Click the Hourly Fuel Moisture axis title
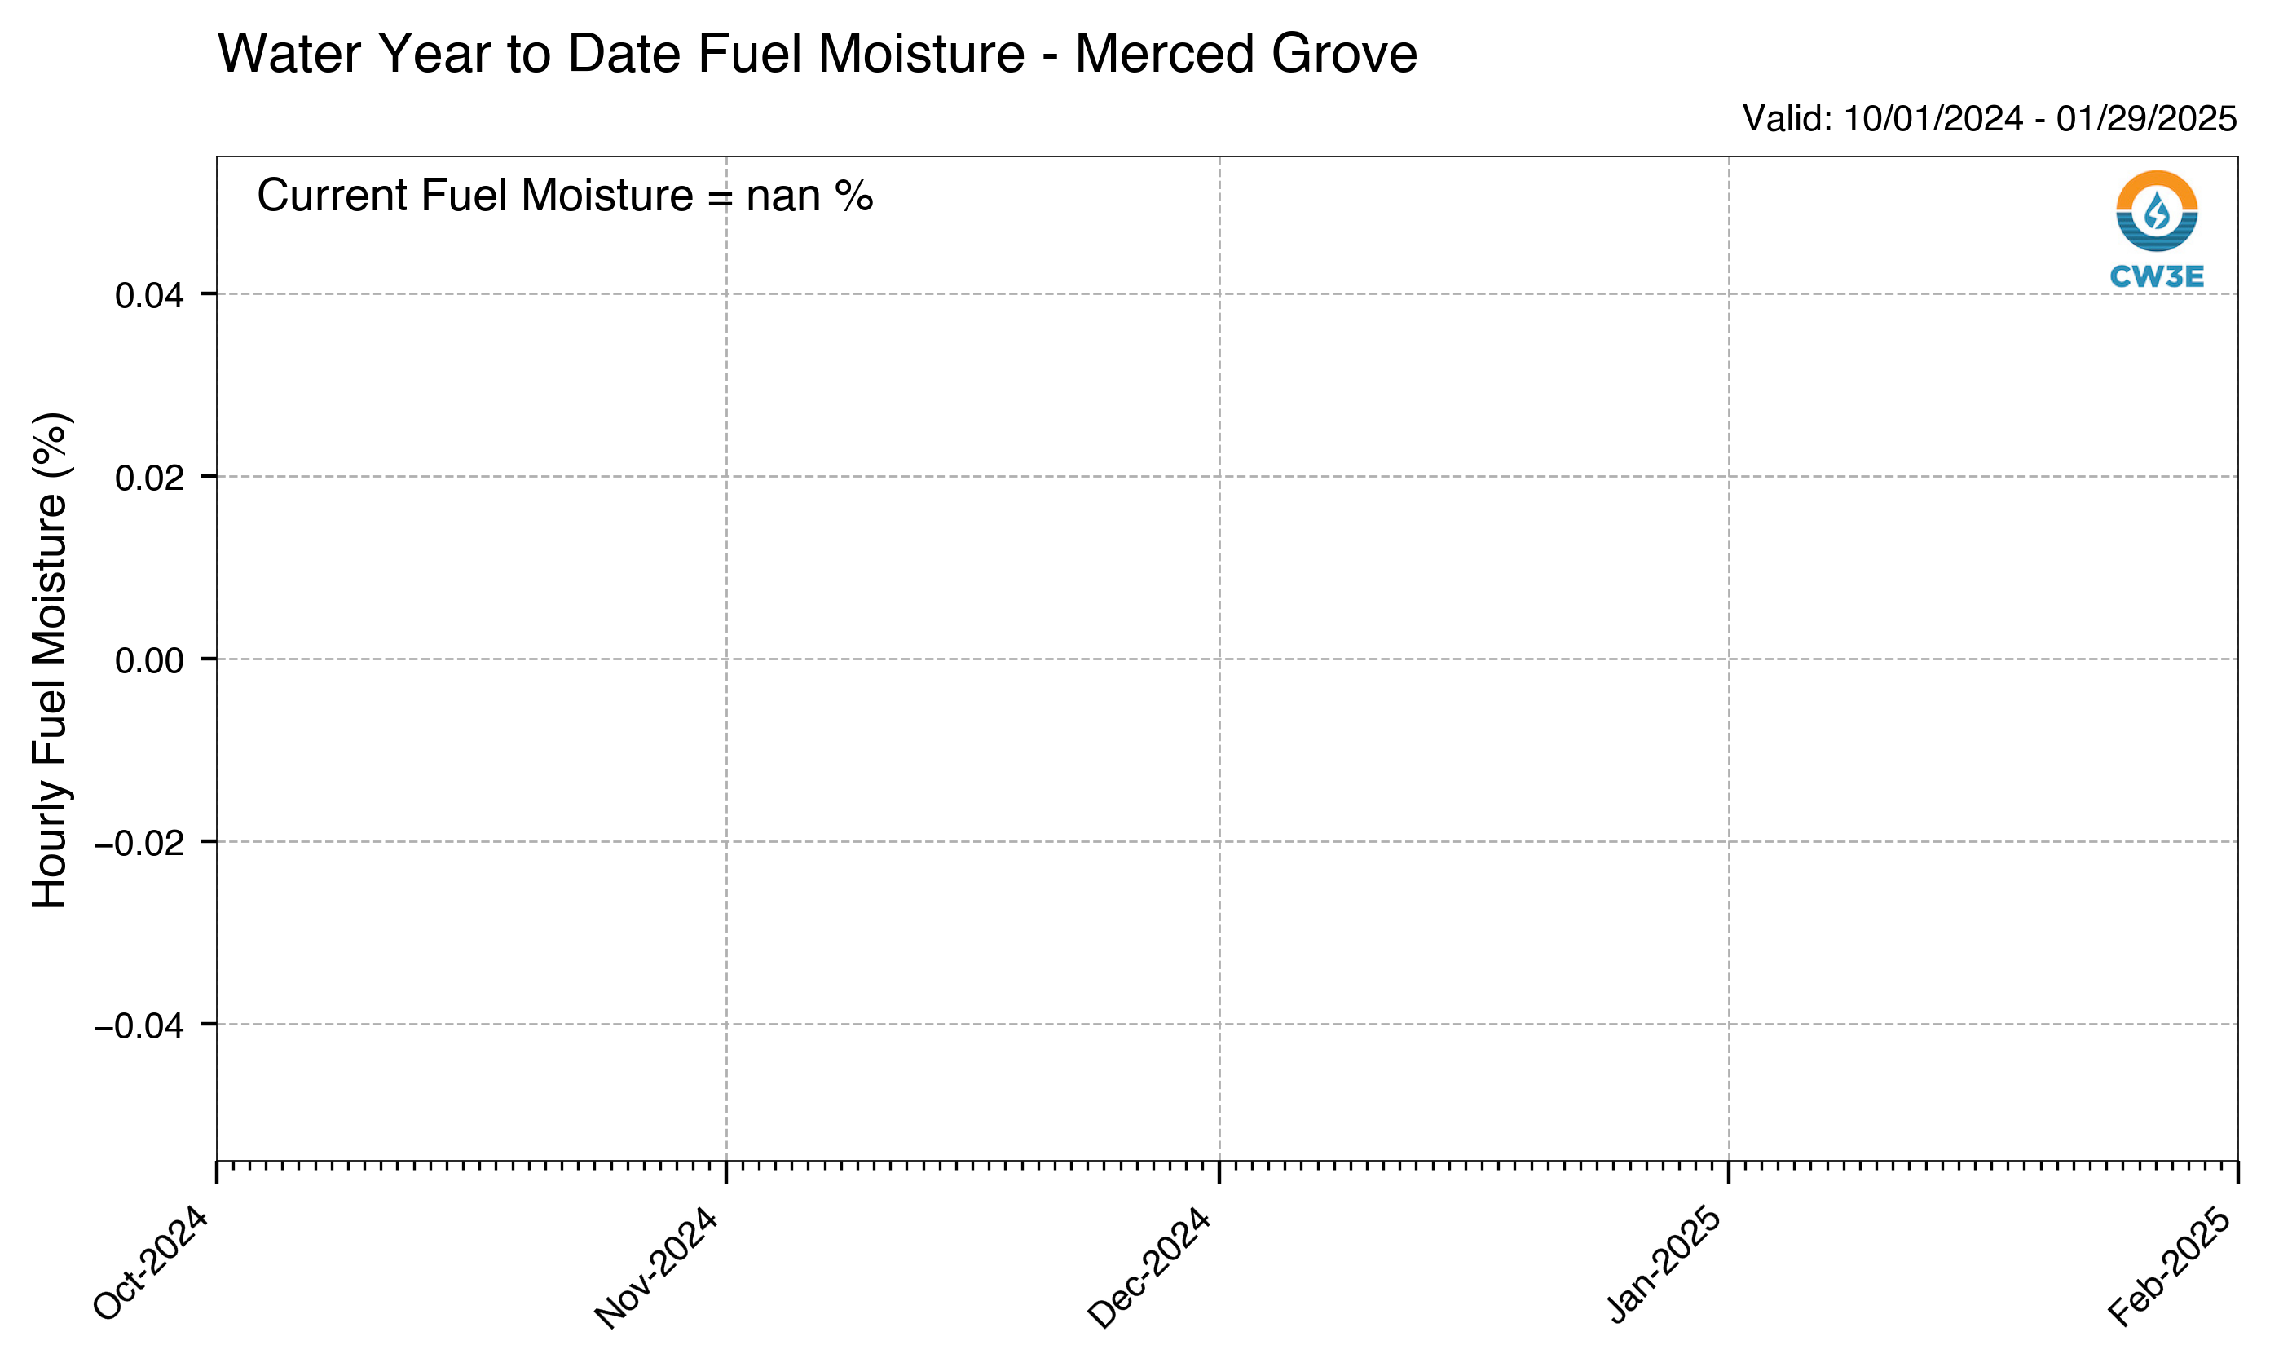Image resolution: width=2270 pixels, height=1367 pixels. coord(51,659)
